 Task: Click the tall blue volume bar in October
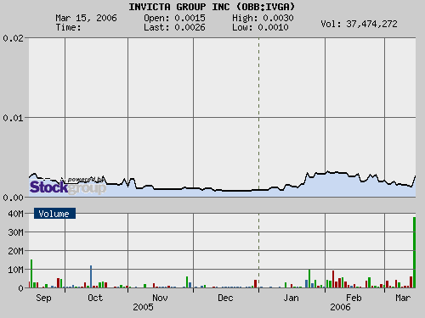(x=91, y=276)
